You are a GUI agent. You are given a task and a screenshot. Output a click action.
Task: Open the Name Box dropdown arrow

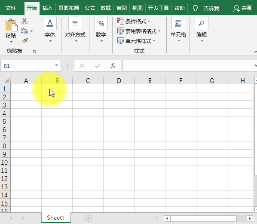coord(56,65)
